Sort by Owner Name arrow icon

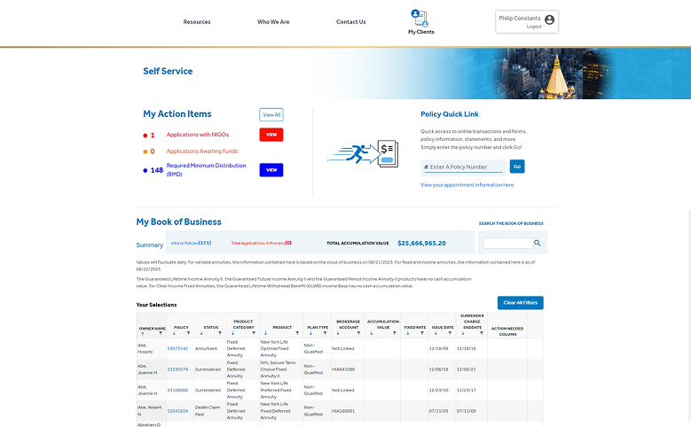pyautogui.click(x=142, y=333)
